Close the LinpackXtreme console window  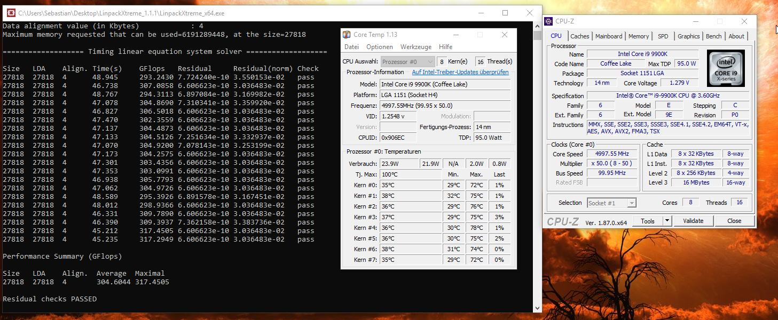point(530,13)
